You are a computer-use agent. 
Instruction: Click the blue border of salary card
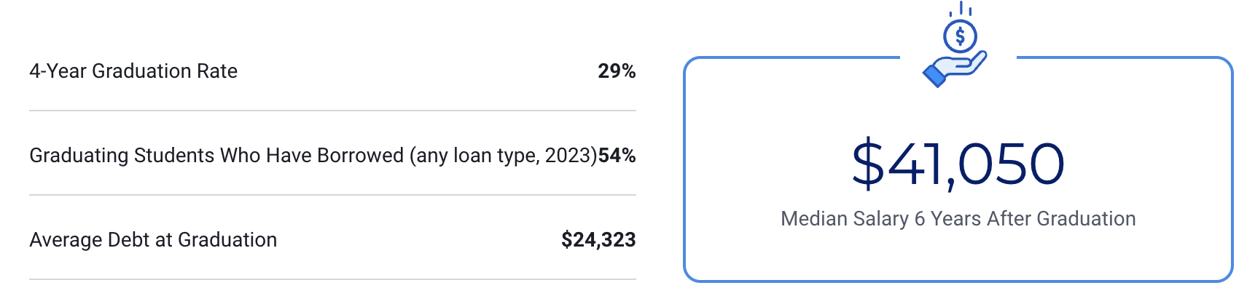tap(685, 167)
